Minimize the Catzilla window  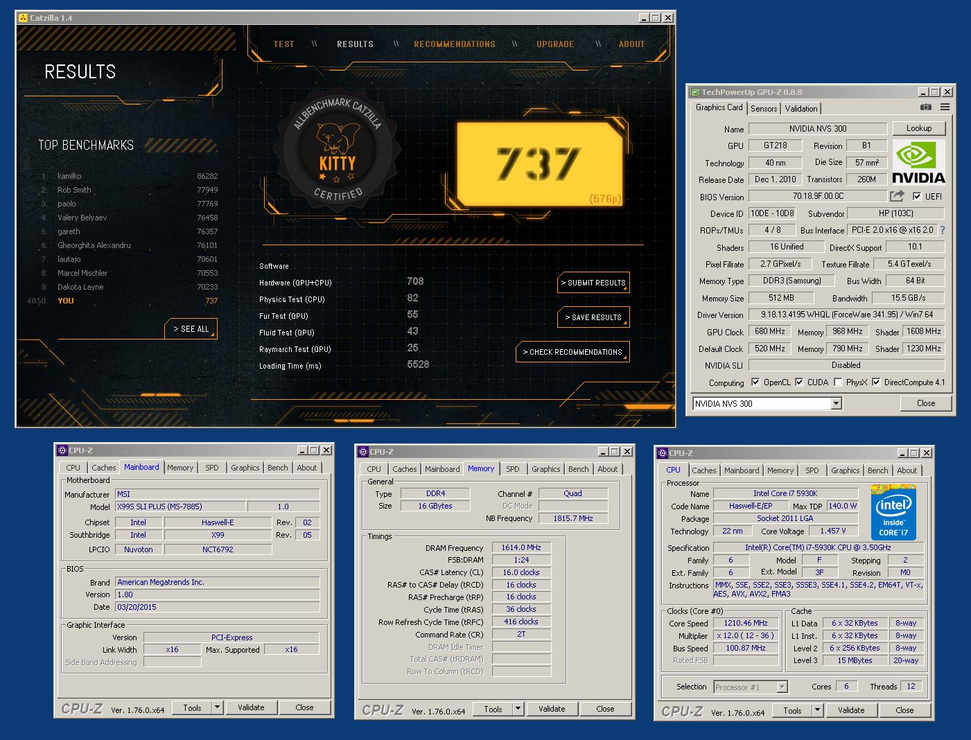tap(643, 17)
